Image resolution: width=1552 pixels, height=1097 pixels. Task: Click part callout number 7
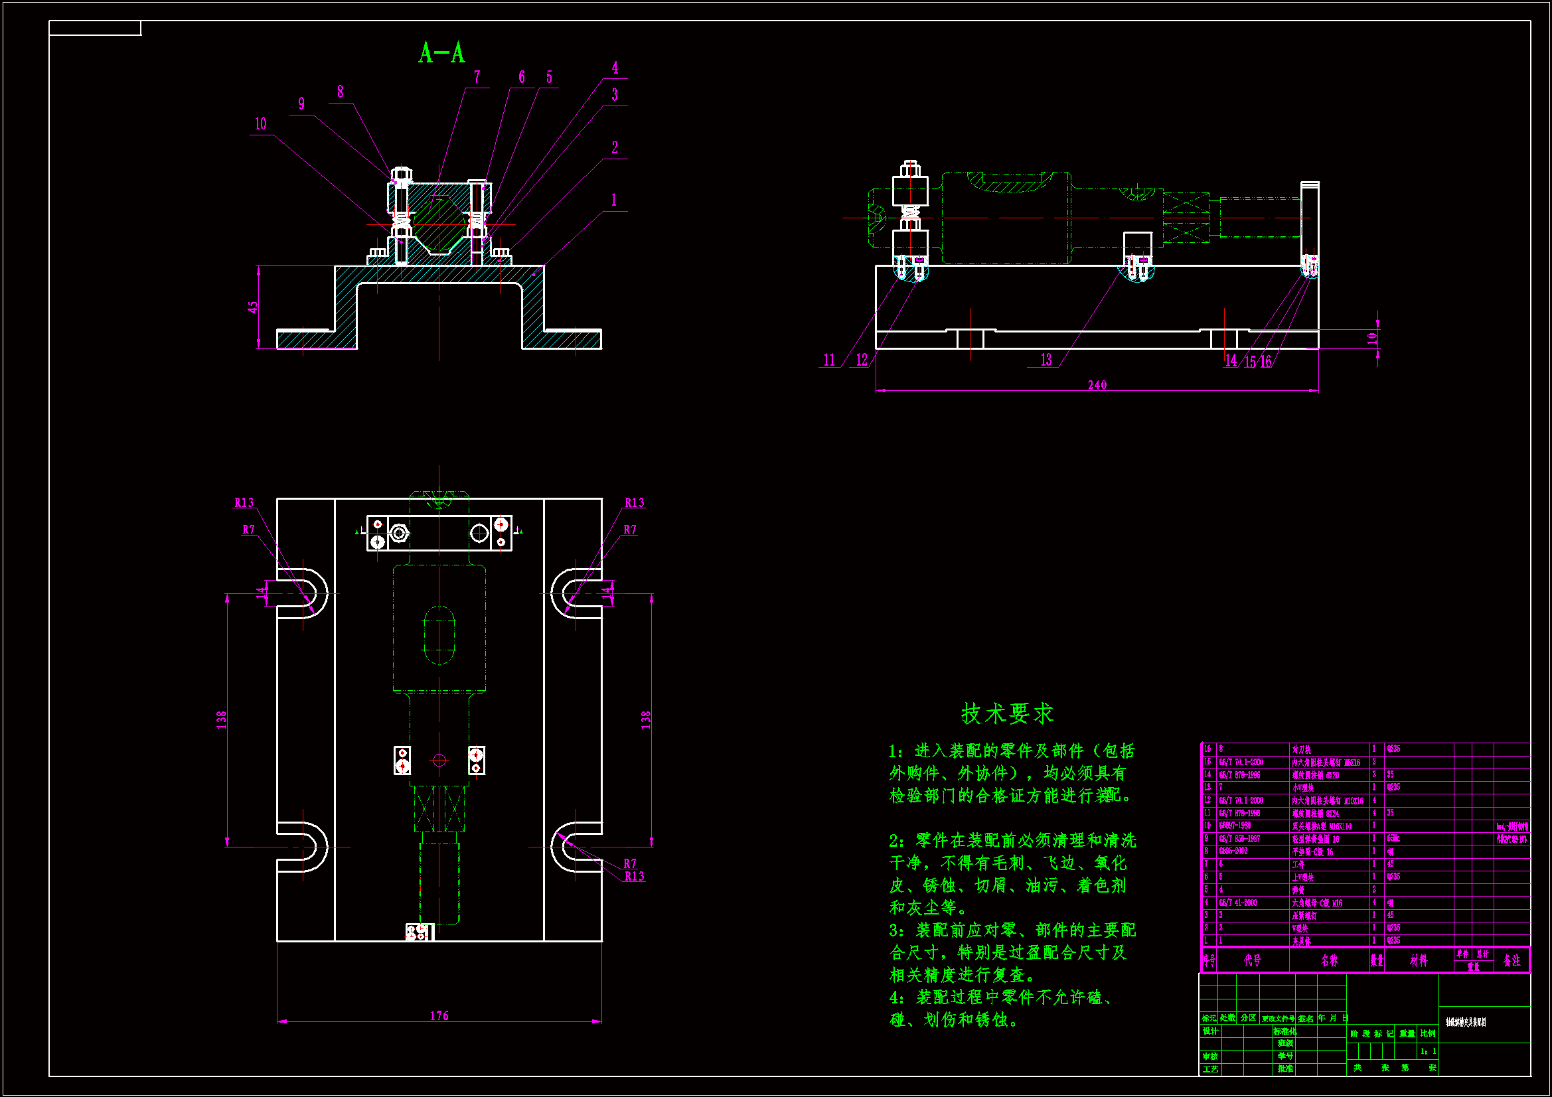point(477,78)
